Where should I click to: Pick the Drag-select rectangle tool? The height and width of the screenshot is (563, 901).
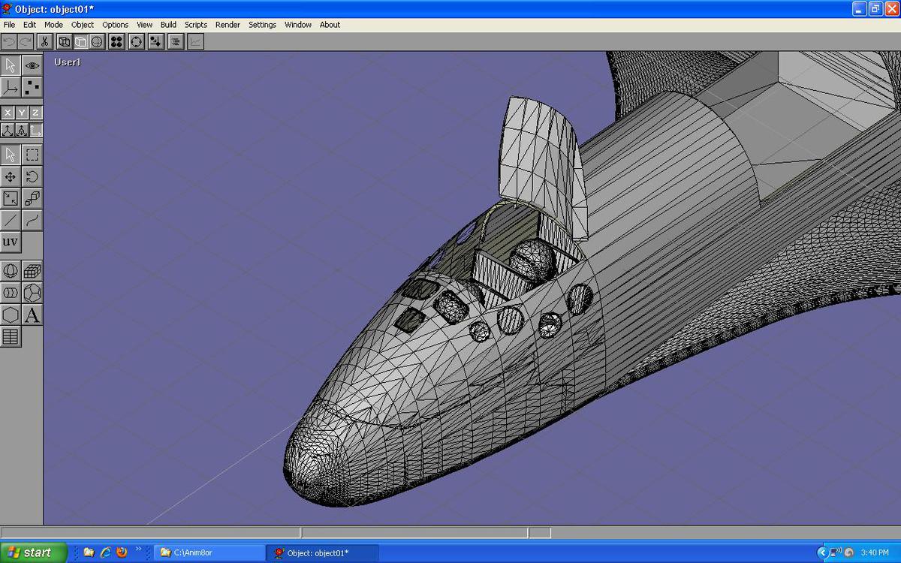pos(32,155)
